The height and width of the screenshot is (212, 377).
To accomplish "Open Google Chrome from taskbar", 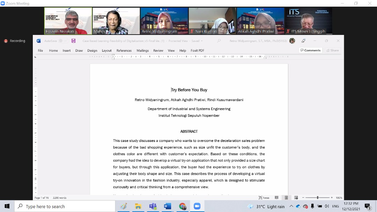I will tap(183, 206).
